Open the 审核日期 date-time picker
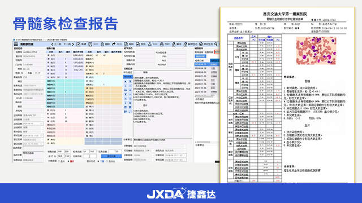The height and width of the screenshot is (203, 362). (x=175, y=160)
